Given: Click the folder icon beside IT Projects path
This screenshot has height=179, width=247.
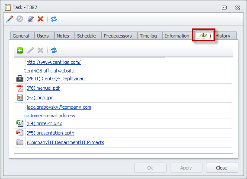Looking at the screenshot, I should click(20, 142).
